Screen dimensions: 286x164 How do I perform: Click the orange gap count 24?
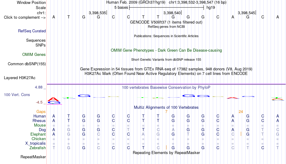(x=241, y=112)
